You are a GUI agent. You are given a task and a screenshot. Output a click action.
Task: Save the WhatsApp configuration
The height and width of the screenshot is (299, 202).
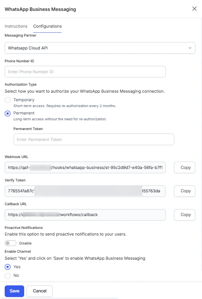point(14,291)
